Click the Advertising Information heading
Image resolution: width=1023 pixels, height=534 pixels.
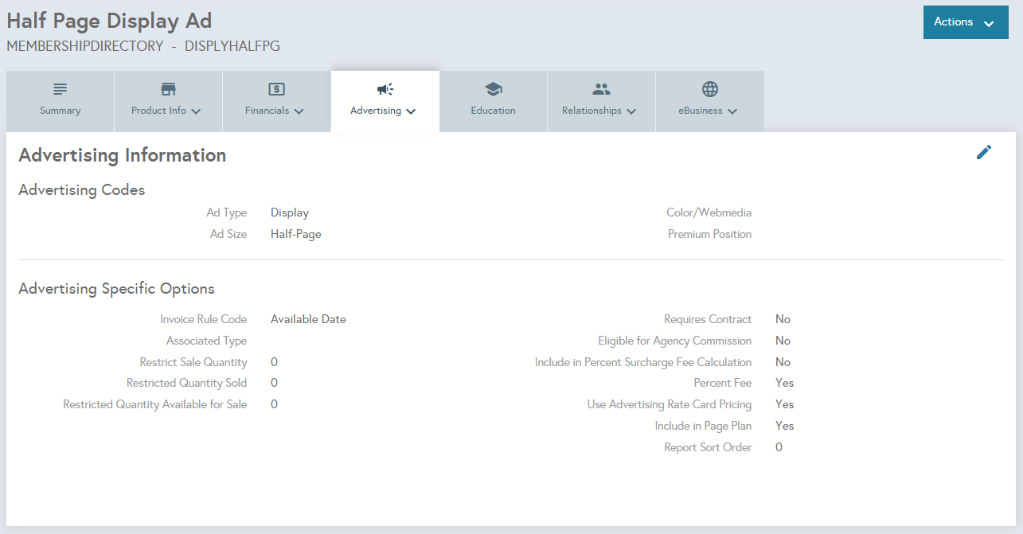coord(123,155)
